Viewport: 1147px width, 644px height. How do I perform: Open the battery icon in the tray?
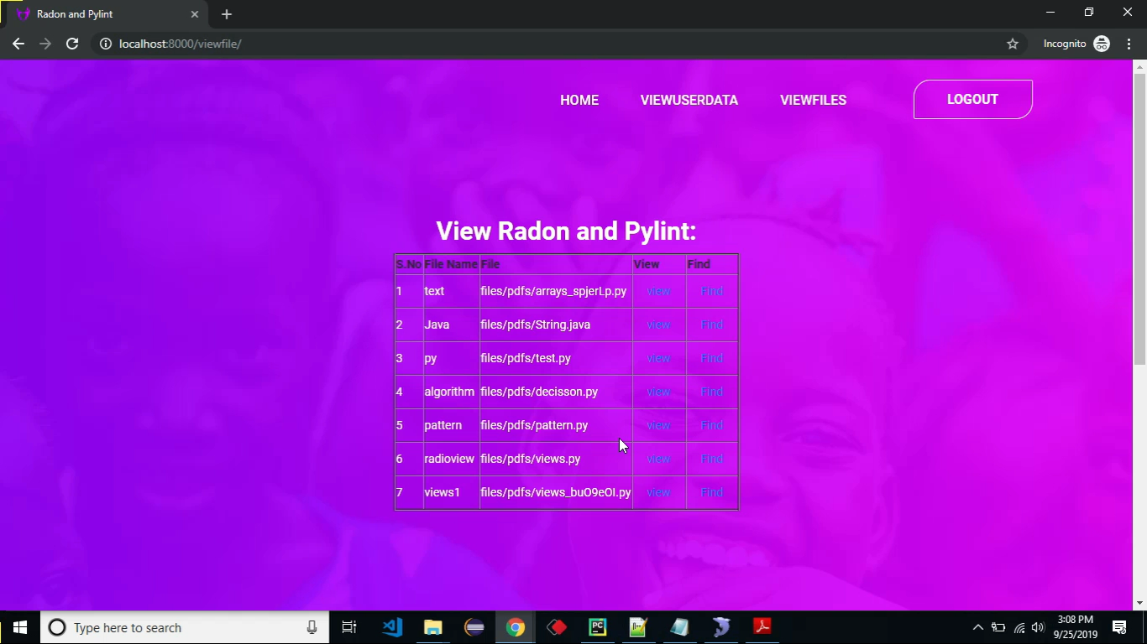[998, 627]
